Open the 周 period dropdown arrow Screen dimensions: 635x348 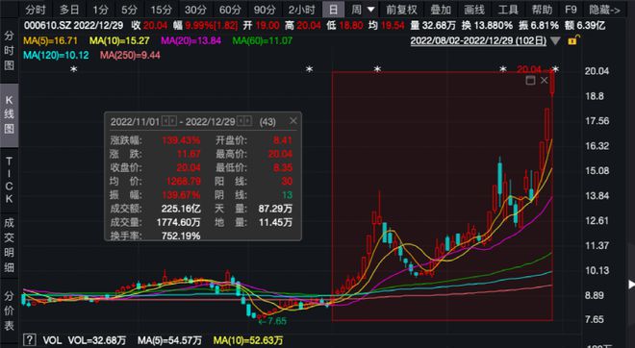tap(370, 10)
